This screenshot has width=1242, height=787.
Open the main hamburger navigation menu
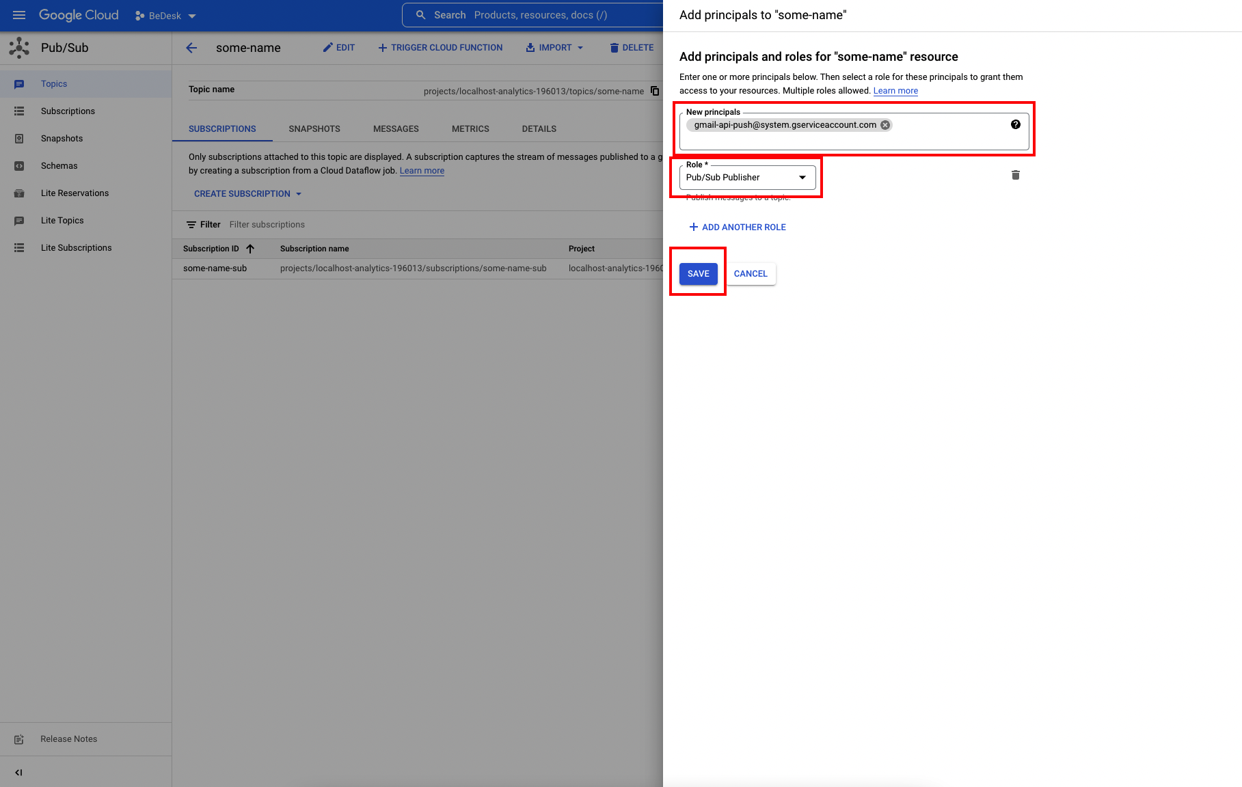pos(19,15)
